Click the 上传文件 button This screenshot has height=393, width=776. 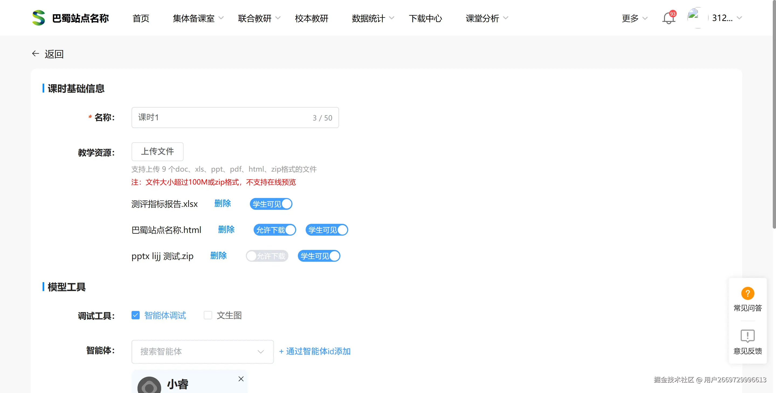click(157, 151)
